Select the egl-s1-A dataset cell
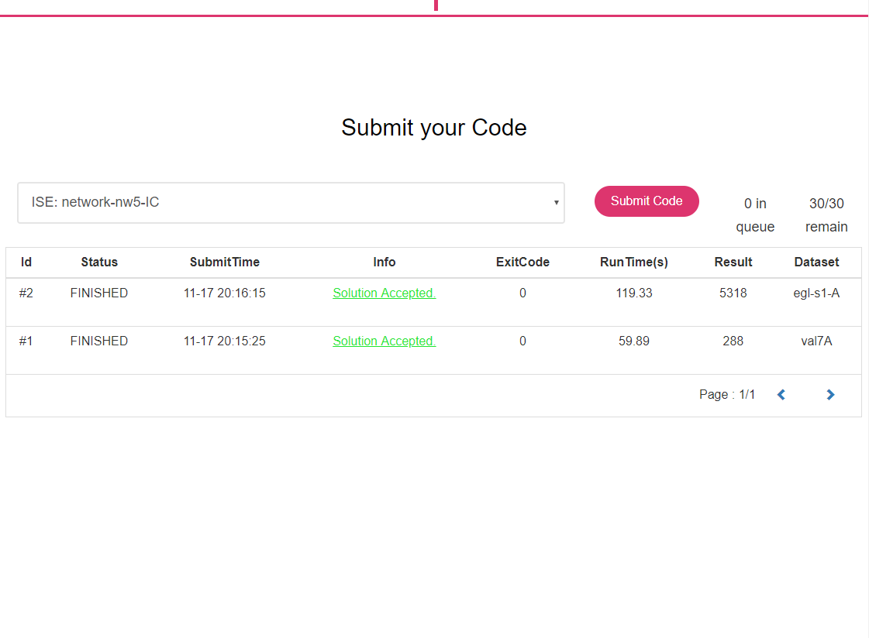The width and height of the screenshot is (869, 638). click(x=816, y=293)
